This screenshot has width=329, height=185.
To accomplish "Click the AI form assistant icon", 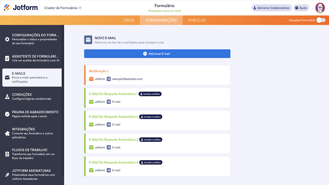I will 7,58.
